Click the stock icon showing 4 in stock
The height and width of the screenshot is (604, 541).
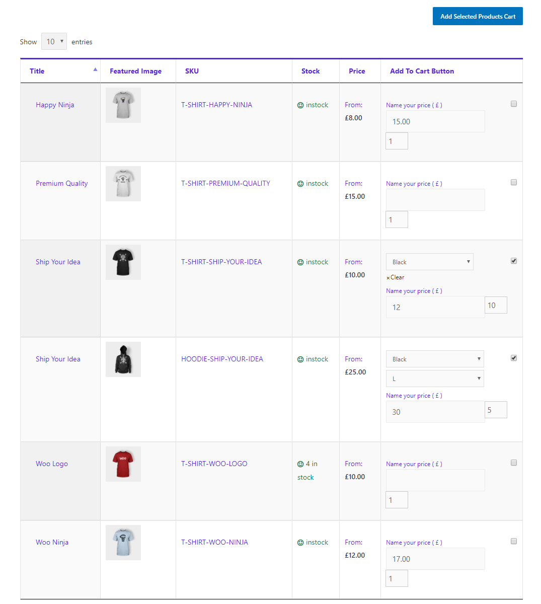[299, 464]
